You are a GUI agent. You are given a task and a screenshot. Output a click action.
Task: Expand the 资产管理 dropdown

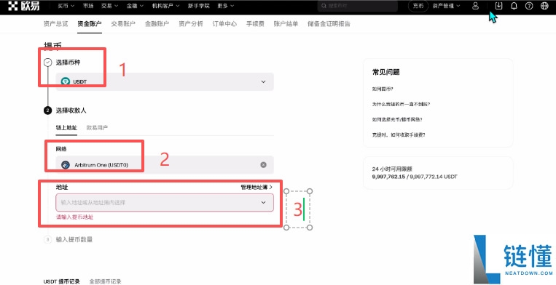point(446,6)
